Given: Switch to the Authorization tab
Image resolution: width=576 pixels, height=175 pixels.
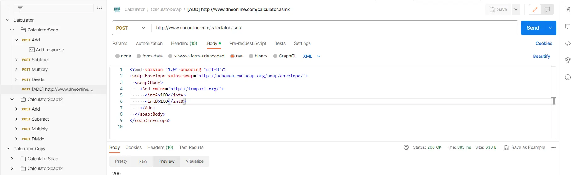Looking at the screenshot, I should pyautogui.click(x=149, y=43).
